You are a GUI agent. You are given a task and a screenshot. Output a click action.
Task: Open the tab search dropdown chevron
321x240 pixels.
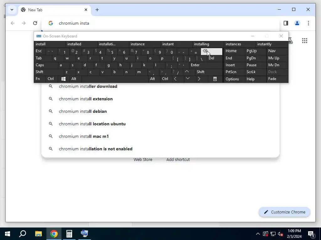(x=12, y=10)
